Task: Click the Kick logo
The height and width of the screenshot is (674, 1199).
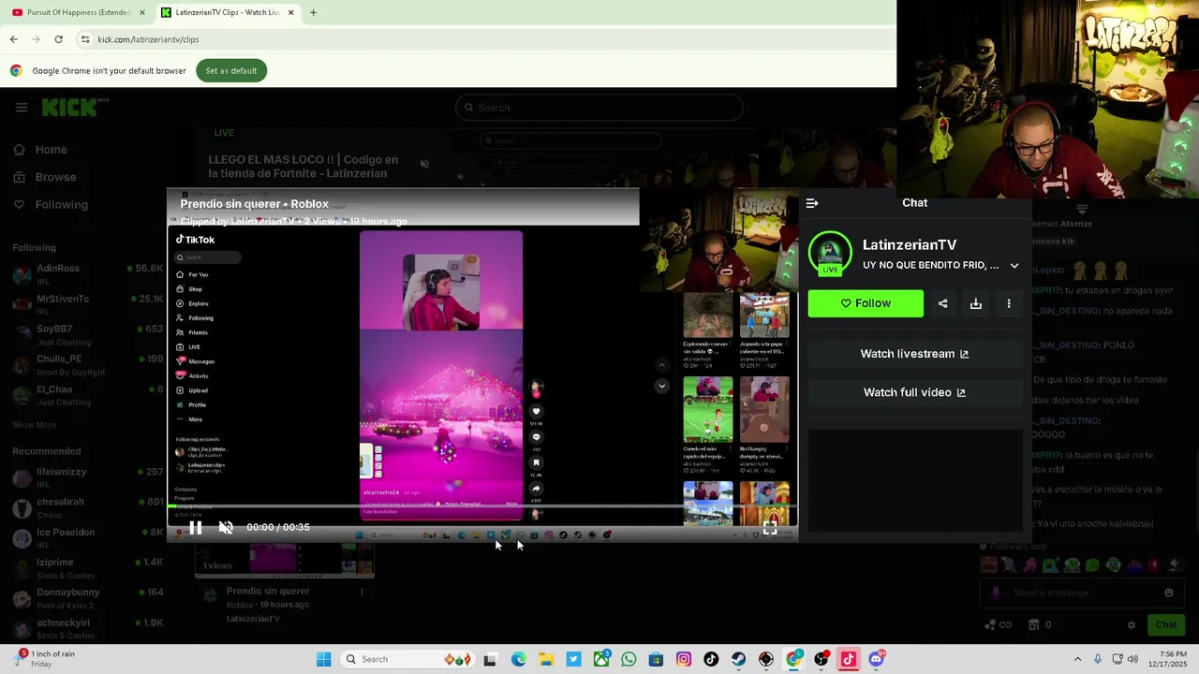Action: (x=74, y=107)
